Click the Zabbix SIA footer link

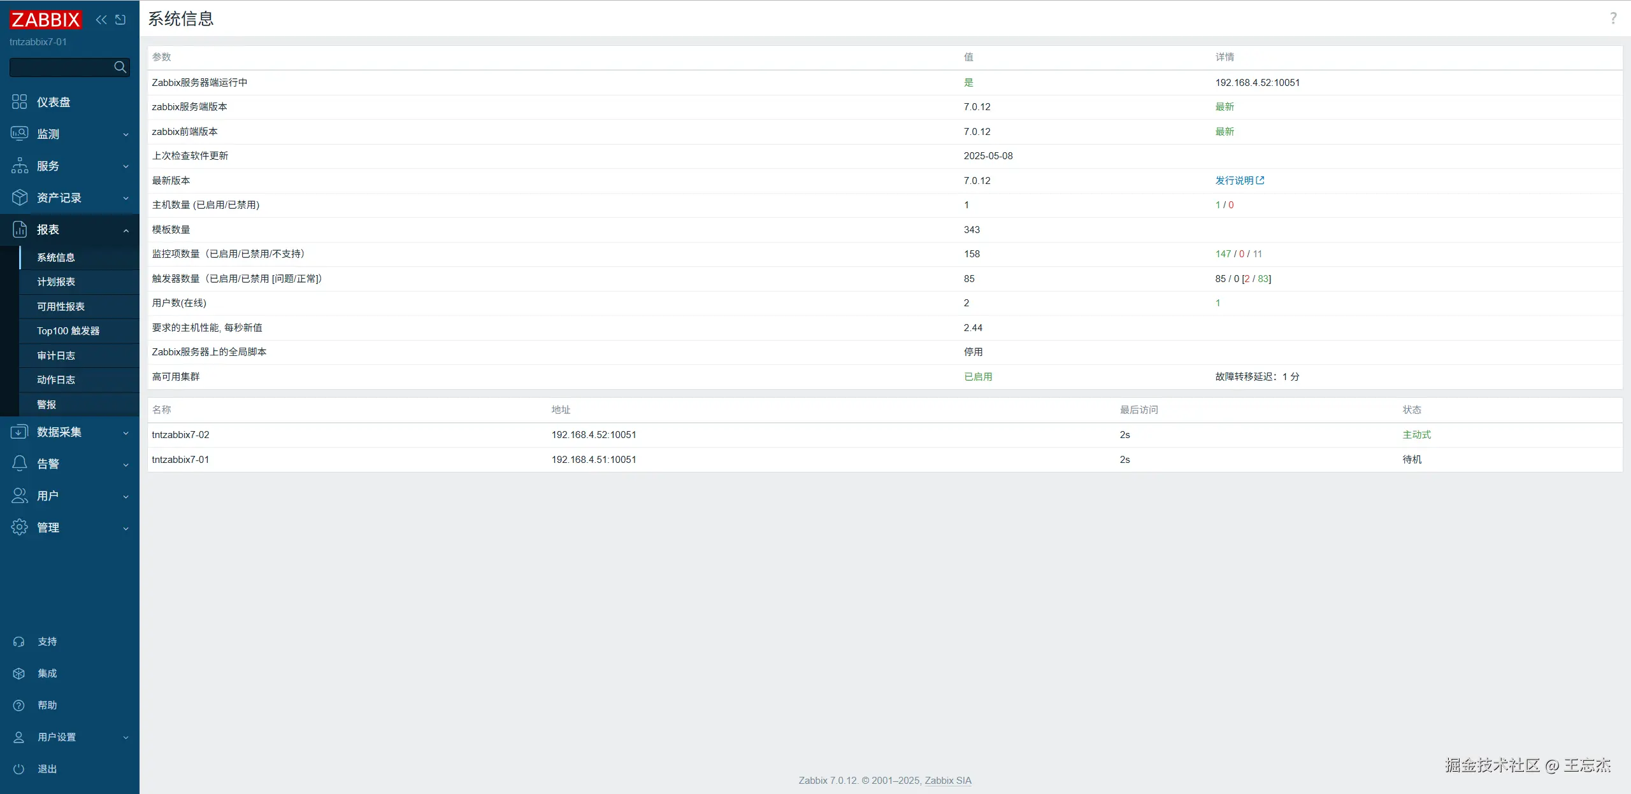pos(947,780)
